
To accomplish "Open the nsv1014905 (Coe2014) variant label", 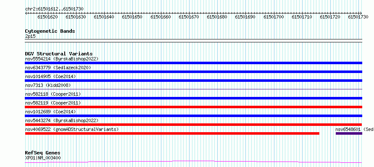I will pos(50,76).
